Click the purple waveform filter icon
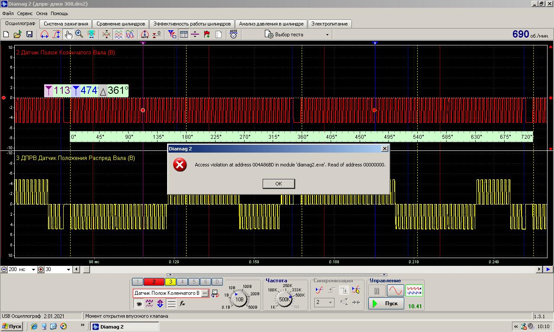Viewport: 554px width, 332px height. coord(149,303)
